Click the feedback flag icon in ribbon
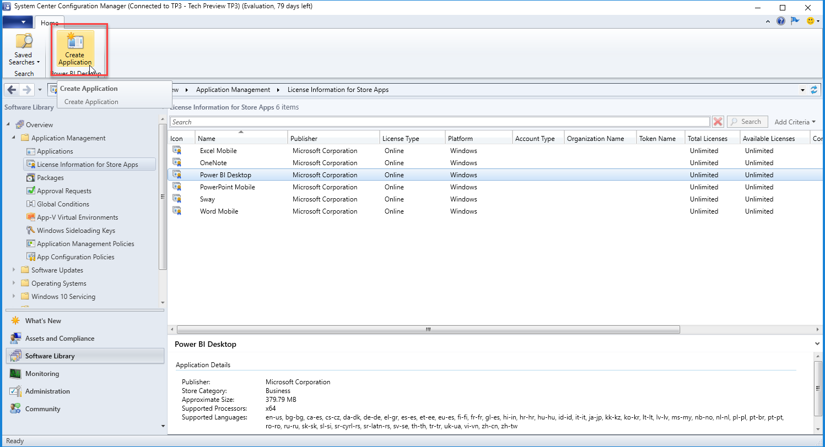 795,21
